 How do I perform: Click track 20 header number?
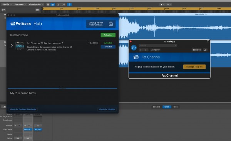[5, 42]
